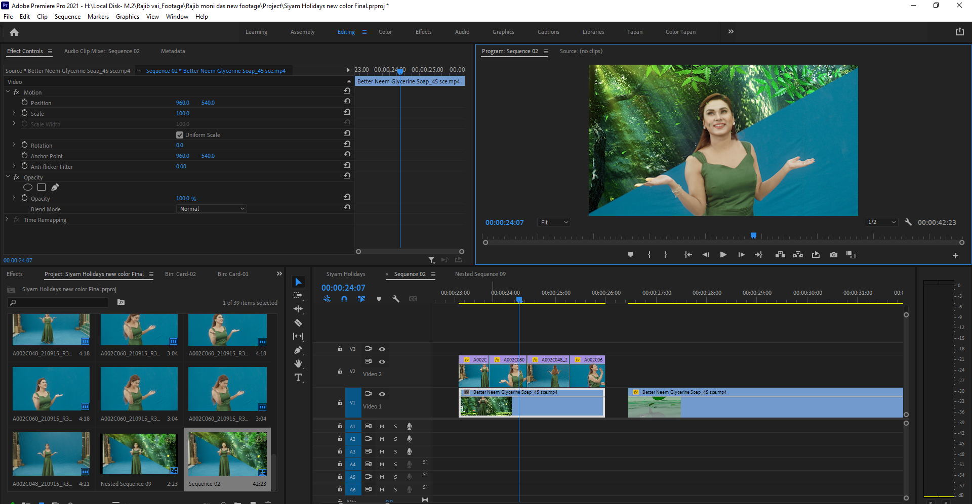Open source clip dropdown arrow

pos(139,71)
